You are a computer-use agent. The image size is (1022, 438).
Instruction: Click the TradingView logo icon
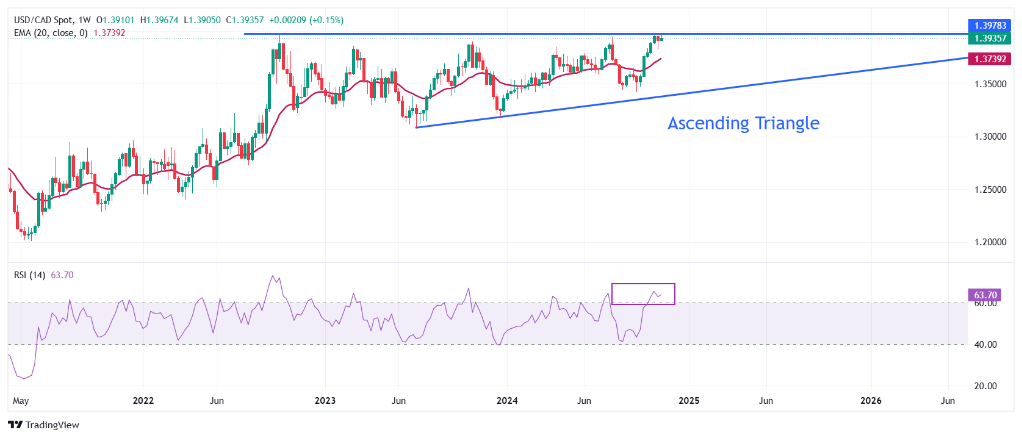(x=15, y=425)
